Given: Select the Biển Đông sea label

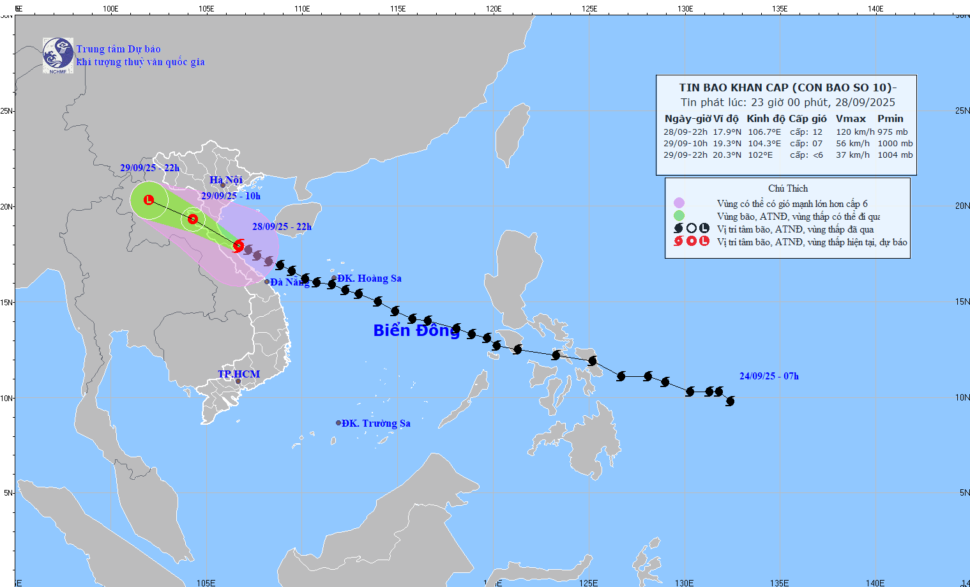Looking at the screenshot, I should (415, 331).
